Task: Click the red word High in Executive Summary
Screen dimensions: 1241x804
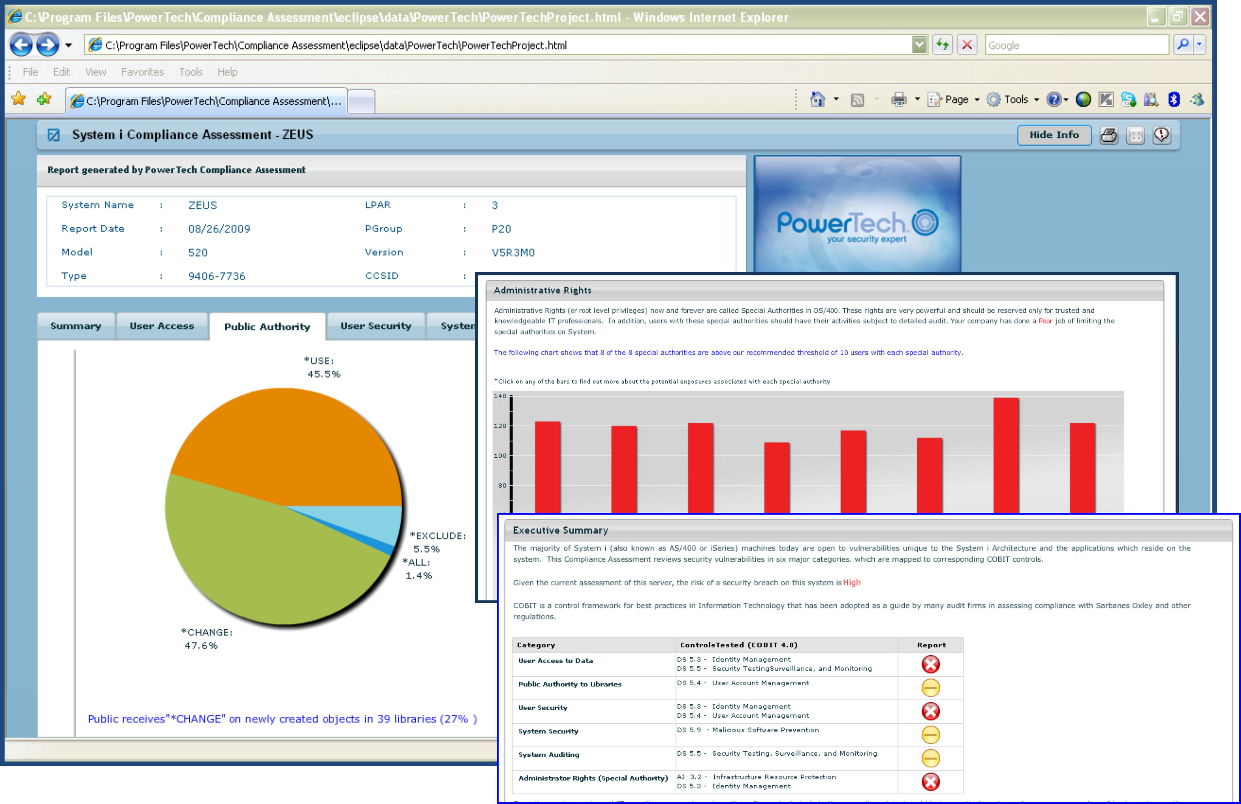Action: (x=852, y=583)
